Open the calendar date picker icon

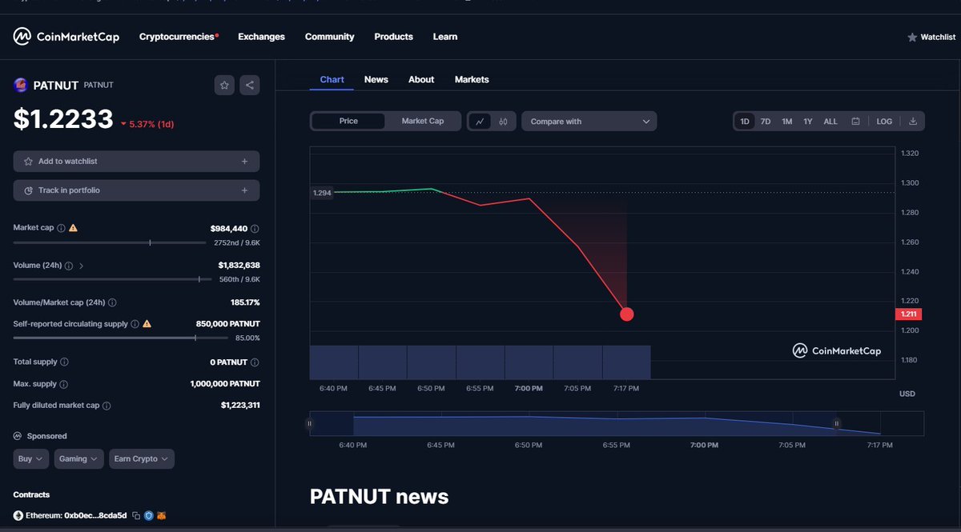coord(855,121)
